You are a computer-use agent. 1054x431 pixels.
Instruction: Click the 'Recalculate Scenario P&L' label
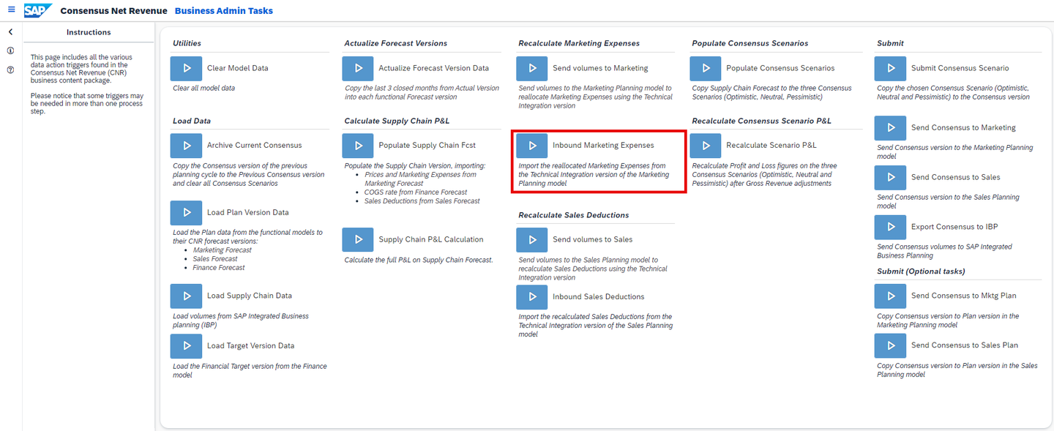click(x=771, y=146)
